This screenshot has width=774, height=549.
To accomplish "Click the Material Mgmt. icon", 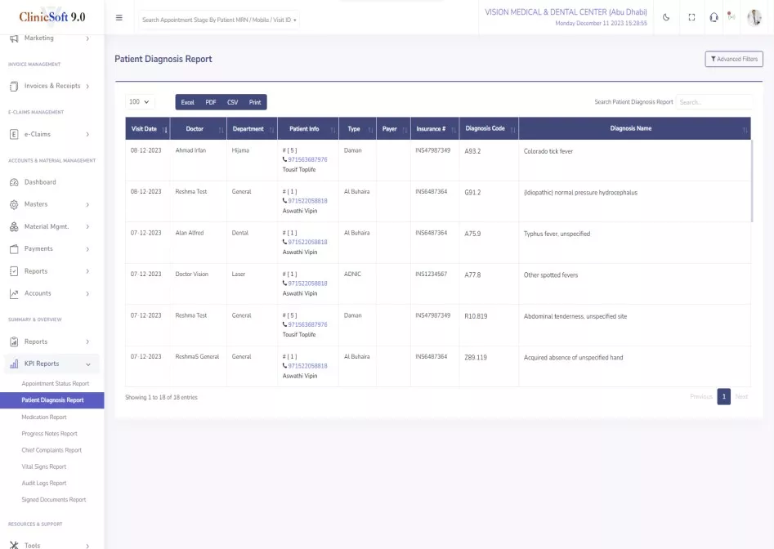I will pyautogui.click(x=14, y=226).
